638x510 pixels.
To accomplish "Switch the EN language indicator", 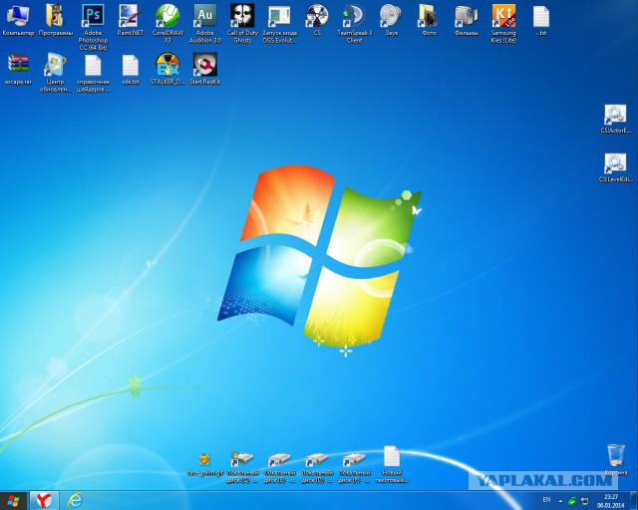I will 546,500.
